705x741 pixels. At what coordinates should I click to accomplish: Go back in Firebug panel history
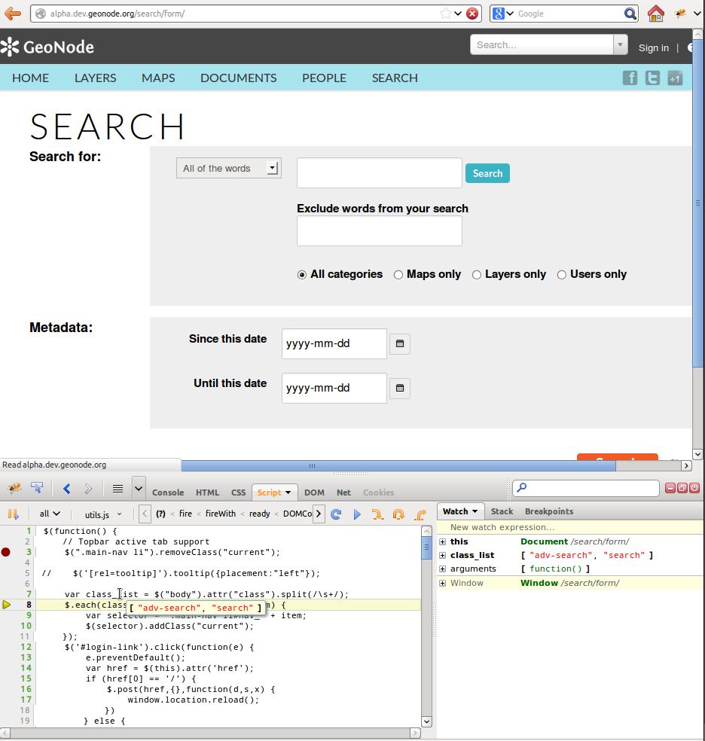[x=66, y=489]
